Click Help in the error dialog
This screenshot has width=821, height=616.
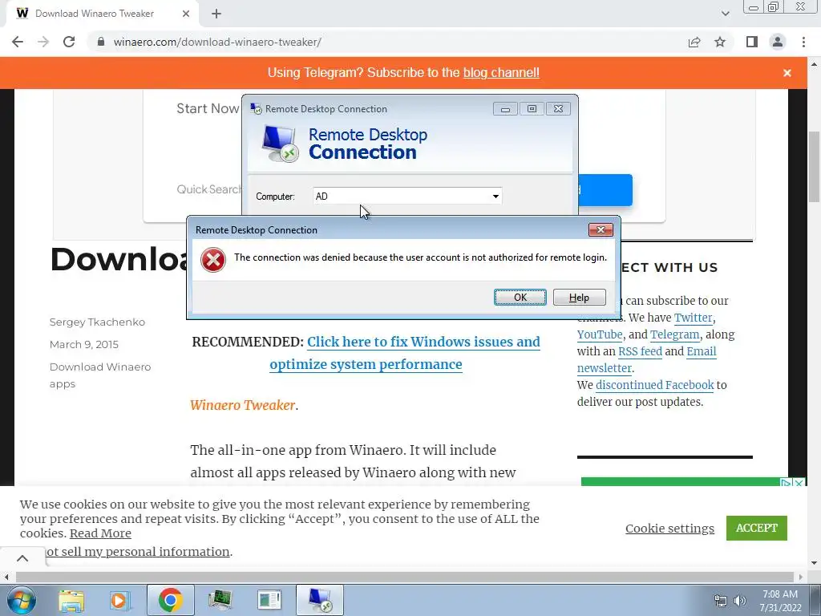[x=579, y=297]
